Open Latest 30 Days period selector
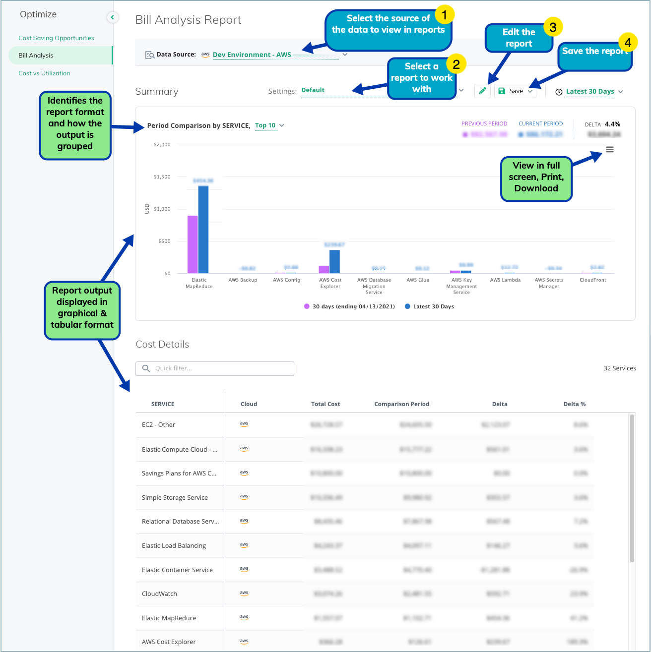This screenshot has height=652, width=651. coord(590,92)
